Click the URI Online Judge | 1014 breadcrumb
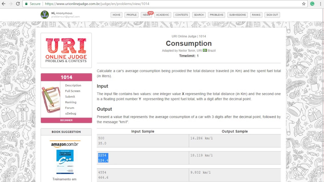Image resolution: width=324 pixels, height=182 pixels. (x=189, y=36)
